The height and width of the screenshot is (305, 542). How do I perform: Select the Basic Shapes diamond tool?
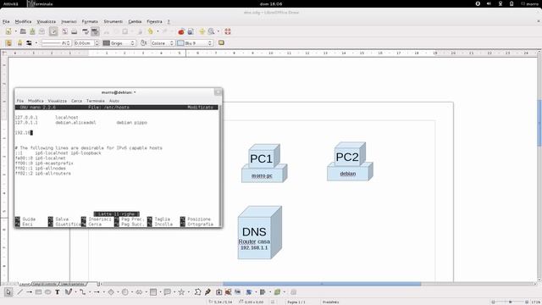(x=111, y=292)
